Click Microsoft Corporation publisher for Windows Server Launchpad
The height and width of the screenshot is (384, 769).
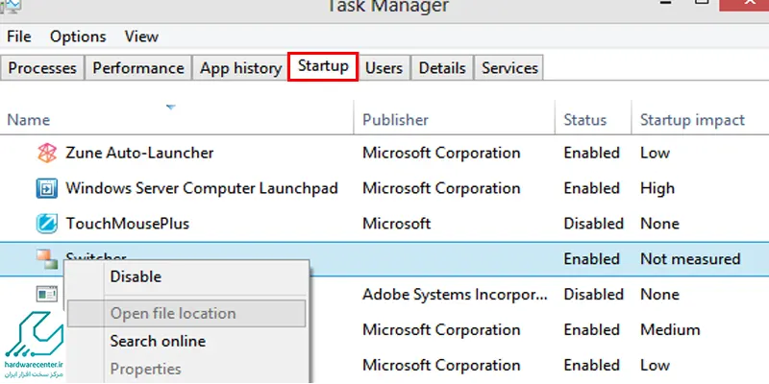click(x=441, y=188)
